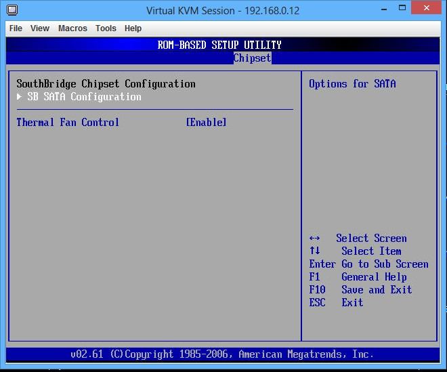Click the Select Item hint text
This screenshot has height=372, width=447.
(x=371, y=251)
